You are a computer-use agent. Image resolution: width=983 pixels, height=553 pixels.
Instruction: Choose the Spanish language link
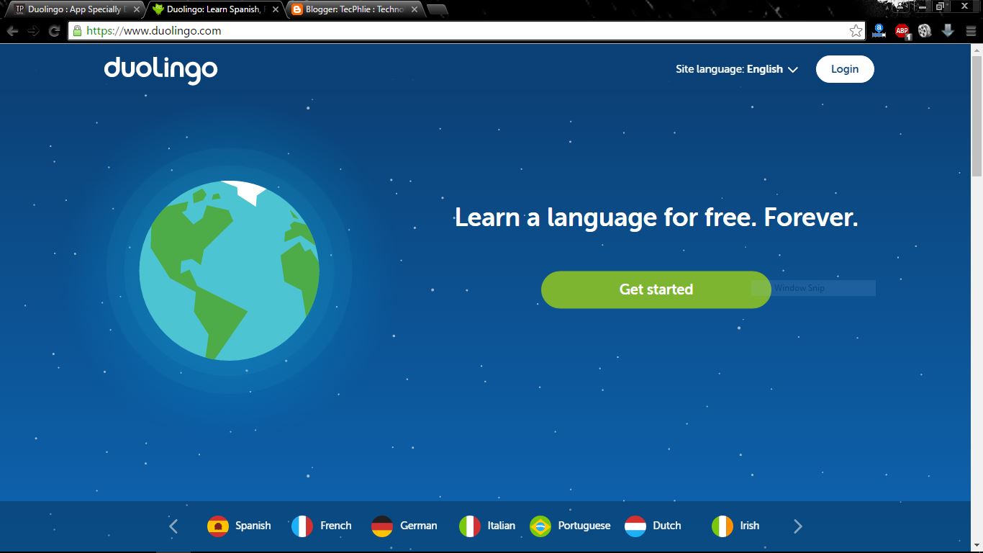(x=253, y=526)
